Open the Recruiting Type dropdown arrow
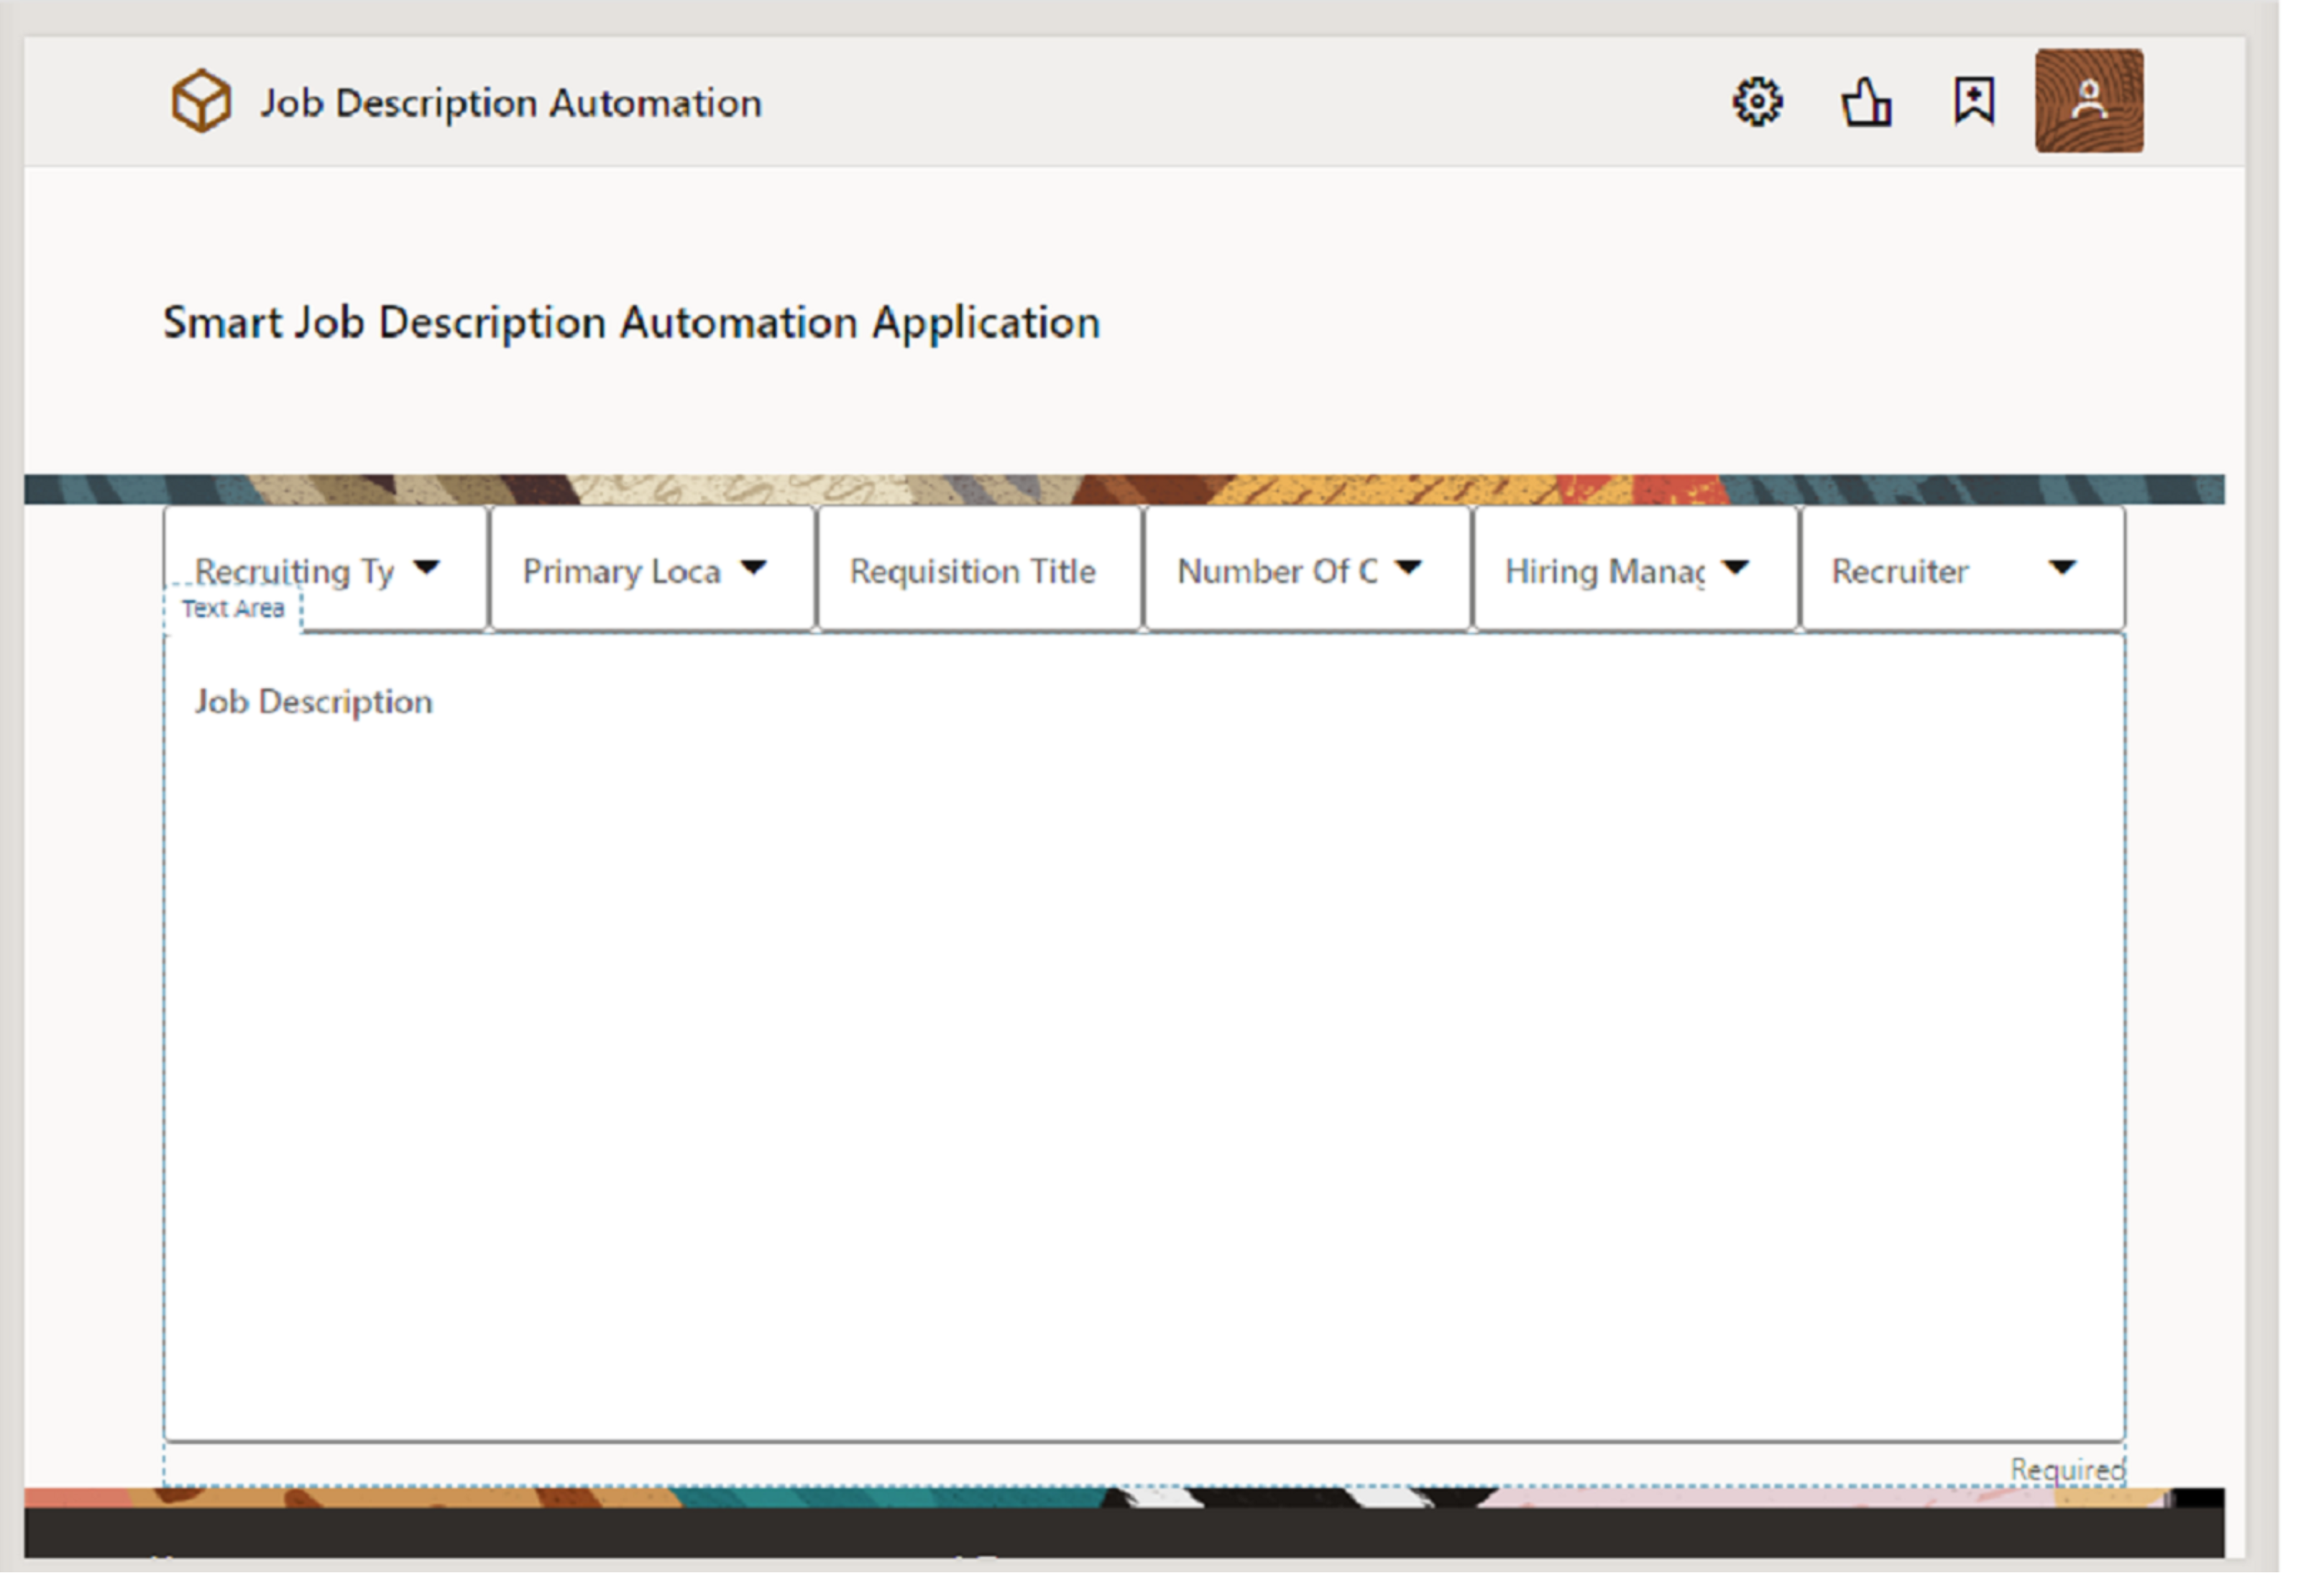The height and width of the screenshot is (1573, 2324). coord(427,568)
